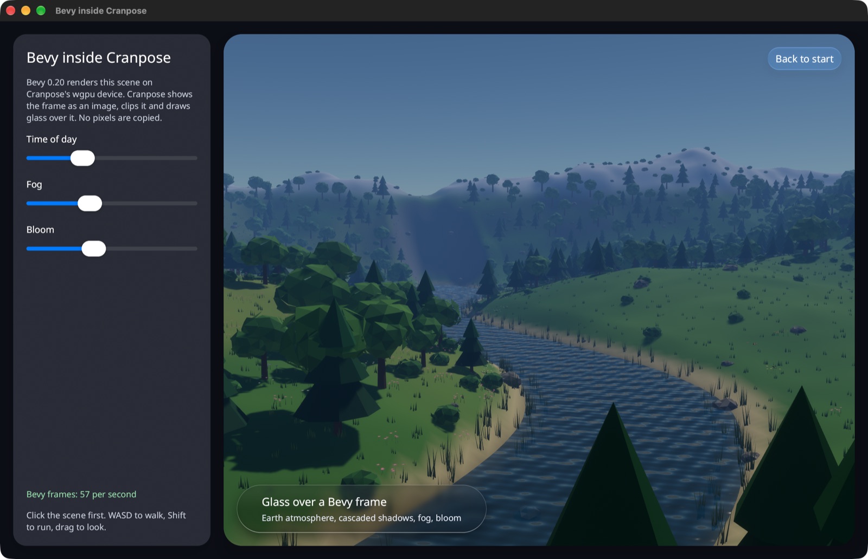The width and height of the screenshot is (868, 559).
Task: Click the Fog slider thumb
Action: pyautogui.click(x=90, y=204)
